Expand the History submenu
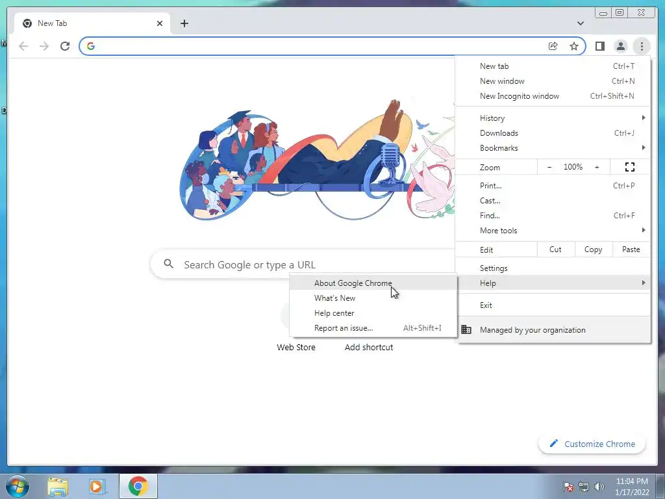The image size is (665, 499). click(553, 118)
